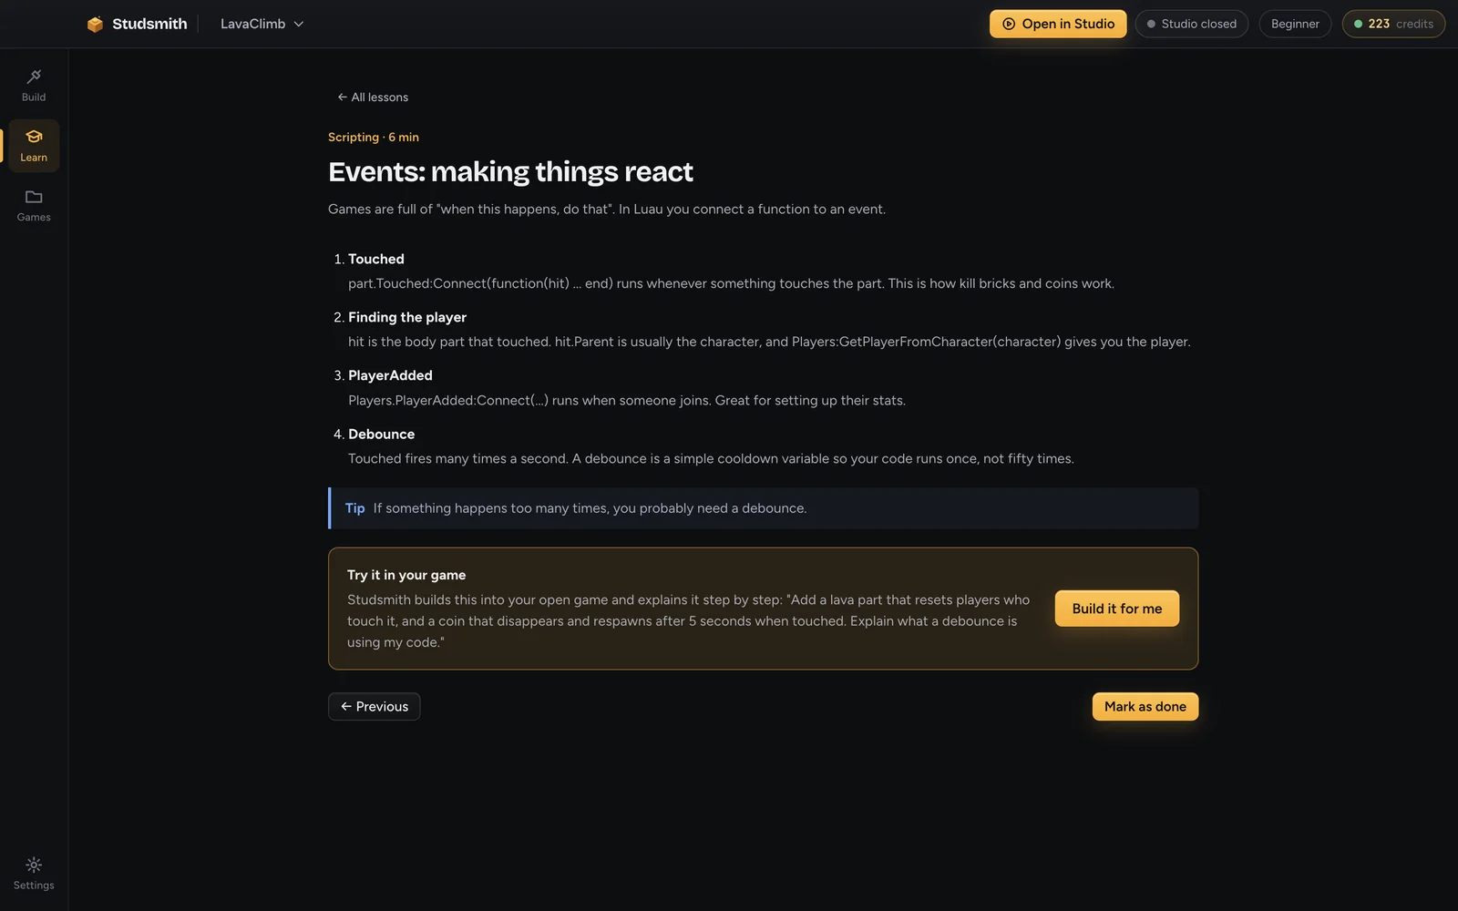The image size is (1458, 911).
Task: Click the intro sentence about Luau events
Action: tap(607, 210)
